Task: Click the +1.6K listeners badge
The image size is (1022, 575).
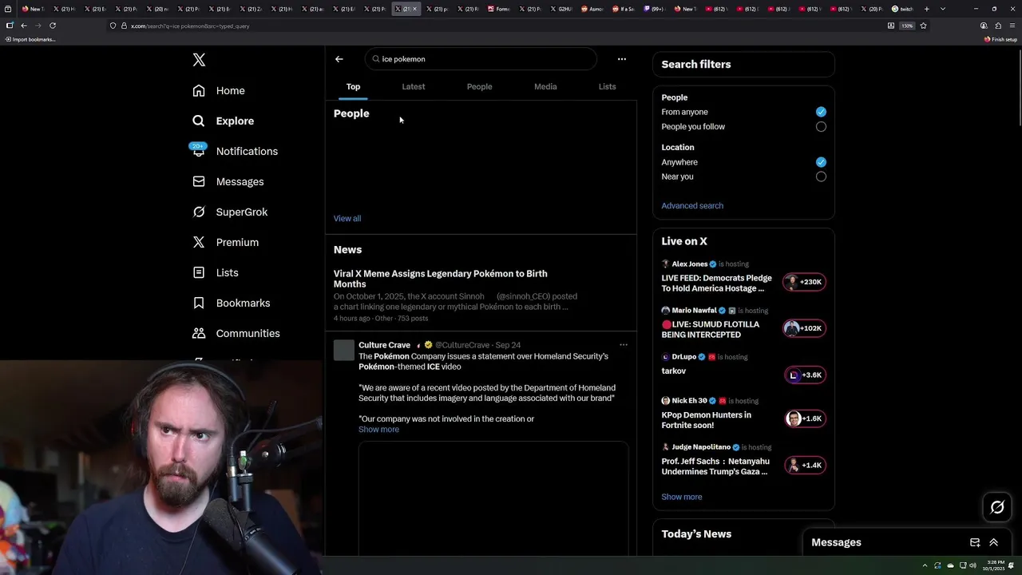Action: tap(805, 418)
